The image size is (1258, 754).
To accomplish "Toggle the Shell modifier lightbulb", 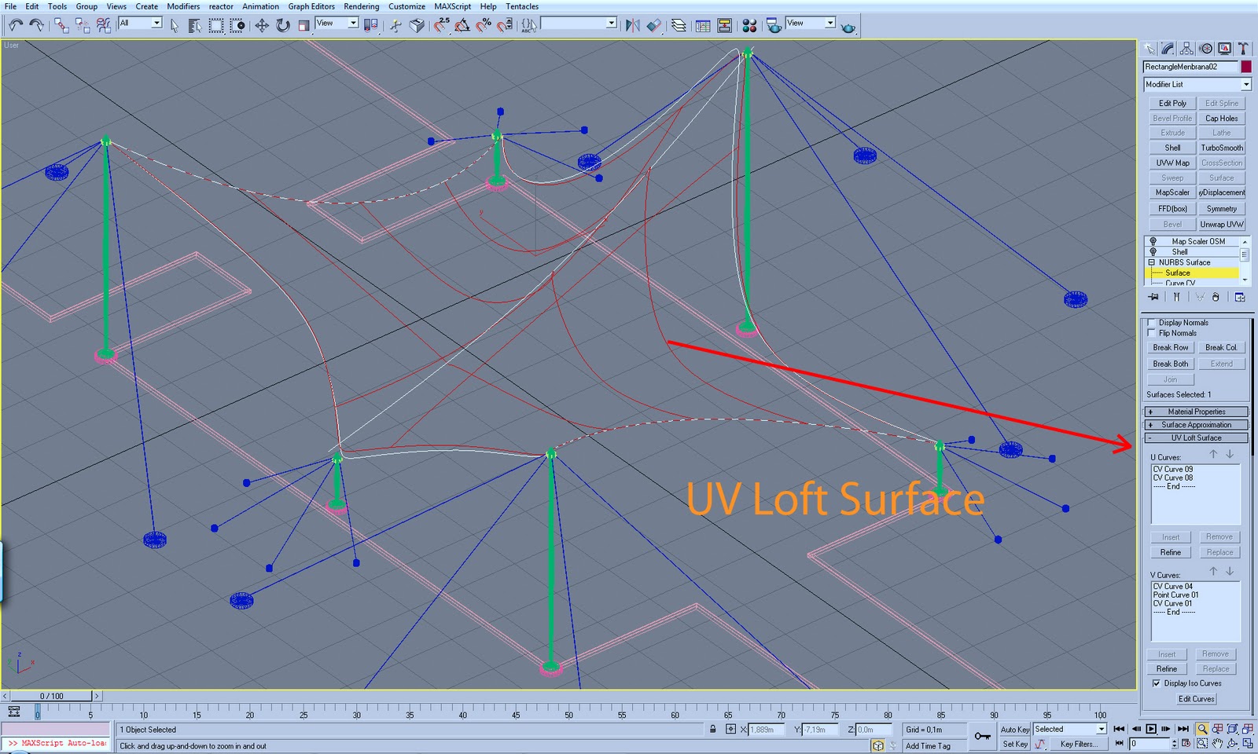I will (1153, 251).
